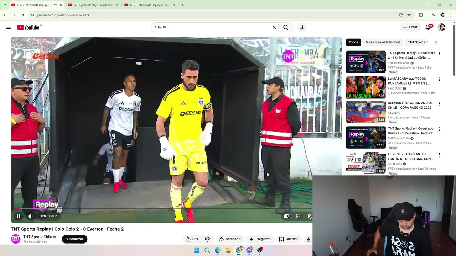This screenshot has height=256, width=456.
Task: Switch to the third TNT Sports Replay tab
Action: (x=149, y=5)
